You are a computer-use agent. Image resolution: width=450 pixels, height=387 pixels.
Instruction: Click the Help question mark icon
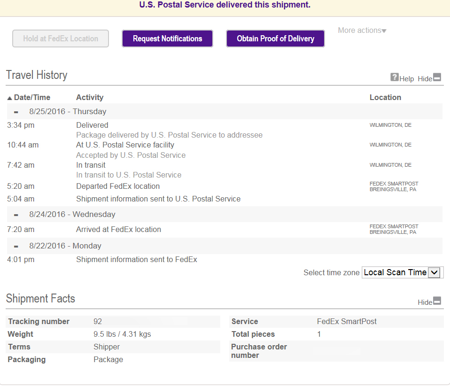tap(395, 77)
